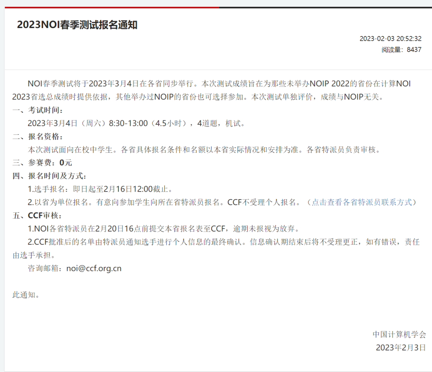The image size is (432, 372).
Task: Click the closing text 此通知。
Action: (26, 295)
